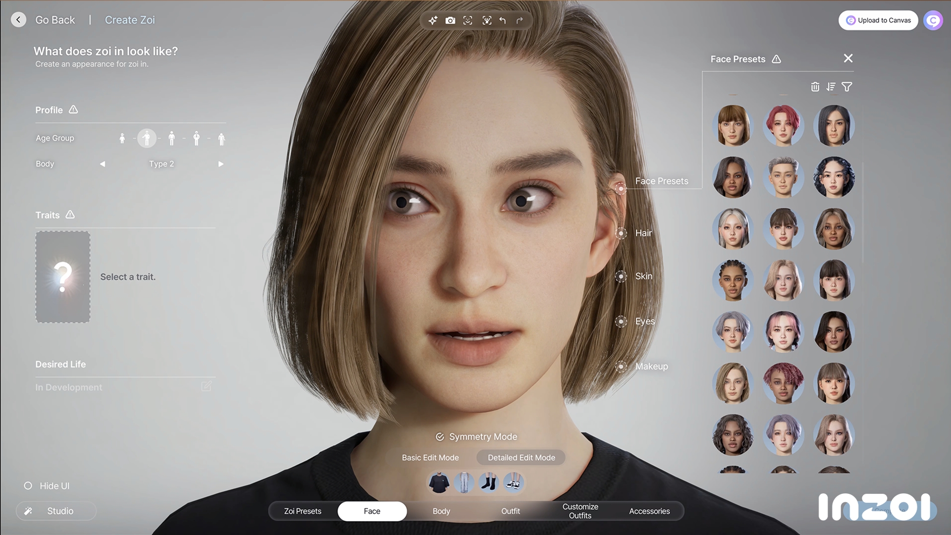Screen dimensions: 951x535
Task: Click the redo arrow icon
Action: coord(520,20)
